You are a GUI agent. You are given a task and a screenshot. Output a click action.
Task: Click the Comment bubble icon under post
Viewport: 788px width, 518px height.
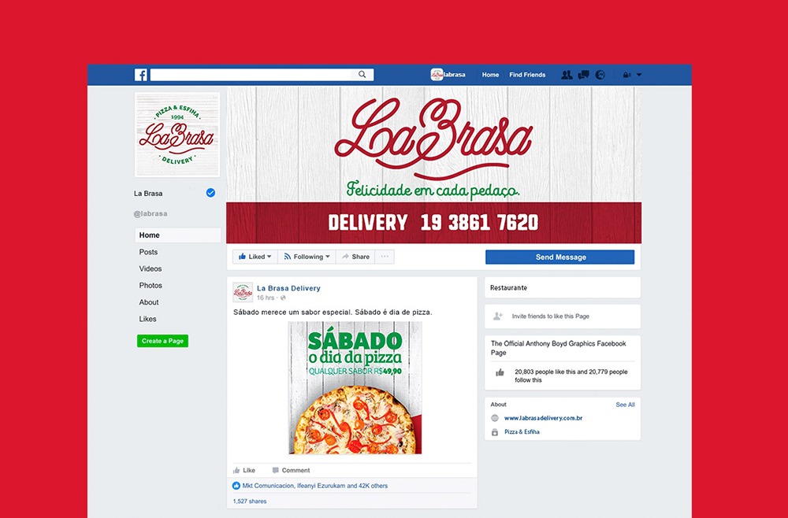click(x=275, y=470)
